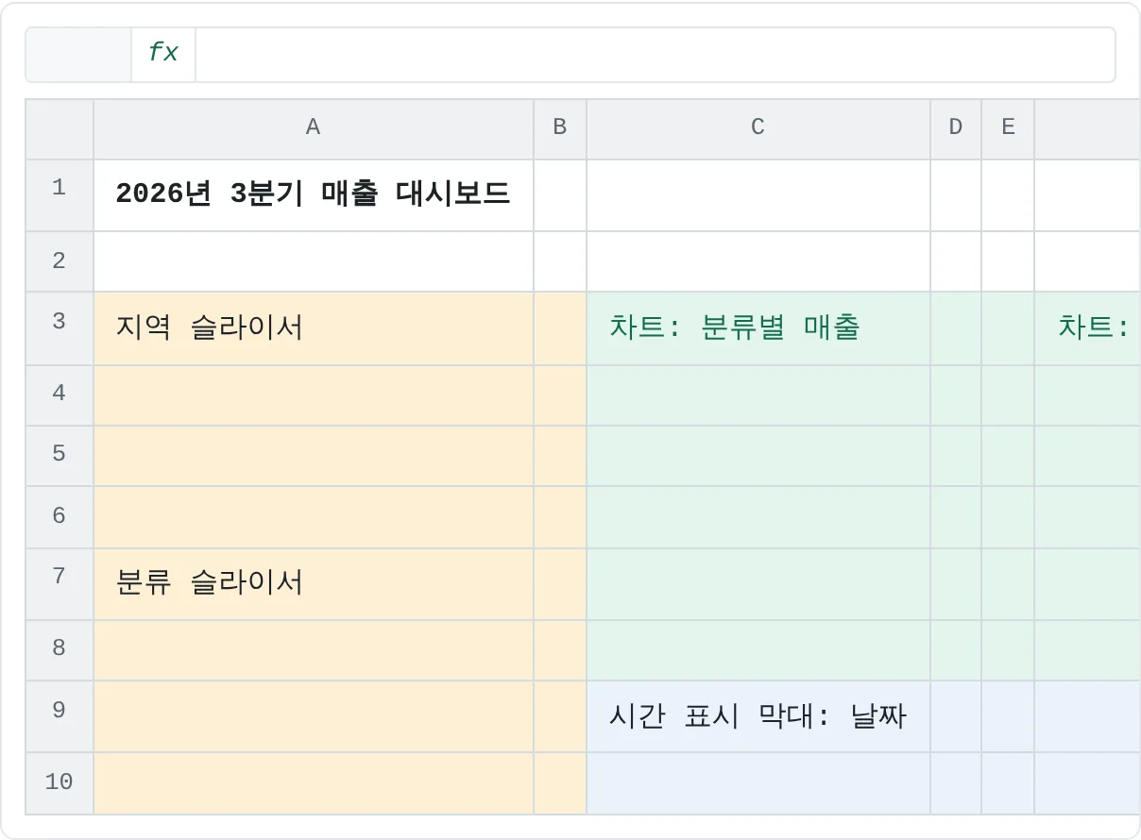Viewport: 1141px width, 840px height.
Task: Select row 4 header
Action: click(60, 395)
